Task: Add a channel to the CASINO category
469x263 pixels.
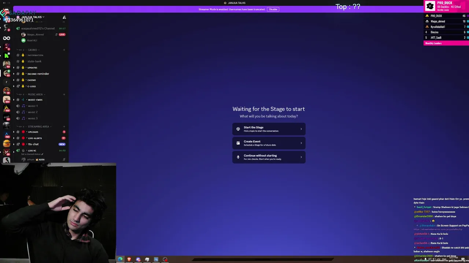Action: coord(64,50)
